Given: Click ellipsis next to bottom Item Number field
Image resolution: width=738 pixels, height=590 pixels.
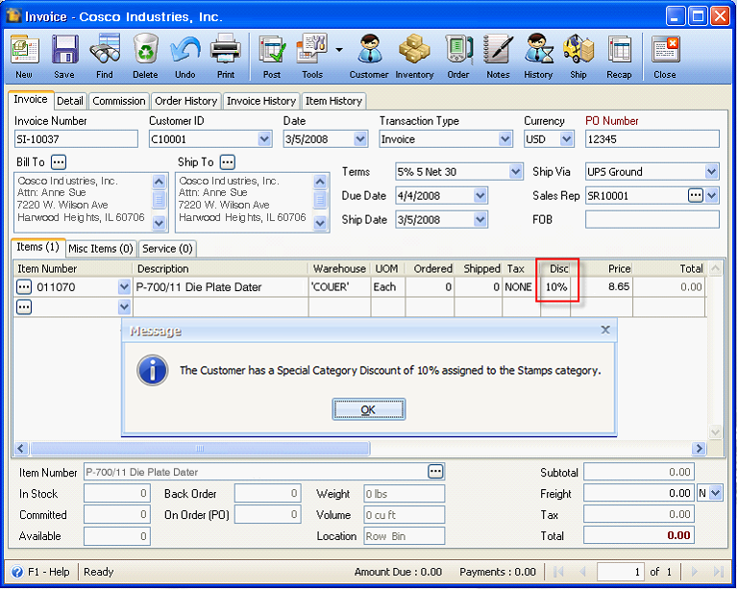Looking at the screenshot, I should 435,472.
